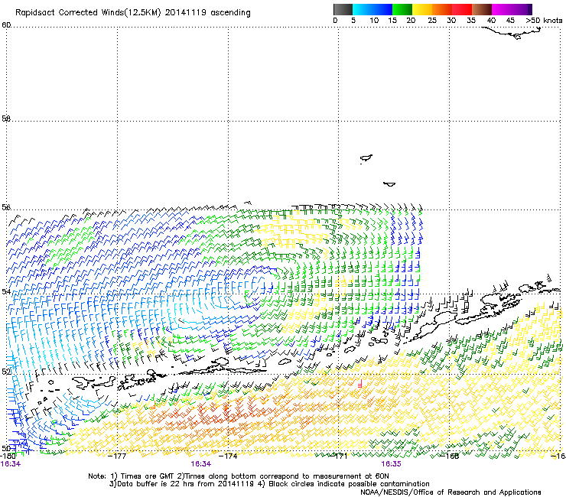Click the 'NOAA/NESDIS/Office of Research and Applications' credit
This screenshot has height=497, width=566.
pos(451,492)
